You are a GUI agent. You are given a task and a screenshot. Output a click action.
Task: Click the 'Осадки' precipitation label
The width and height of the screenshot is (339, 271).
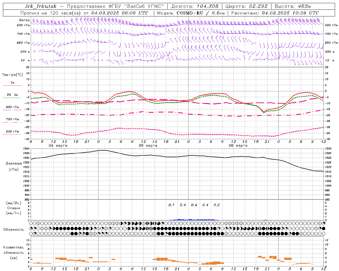pyautogui.click(x=14, y=208)
